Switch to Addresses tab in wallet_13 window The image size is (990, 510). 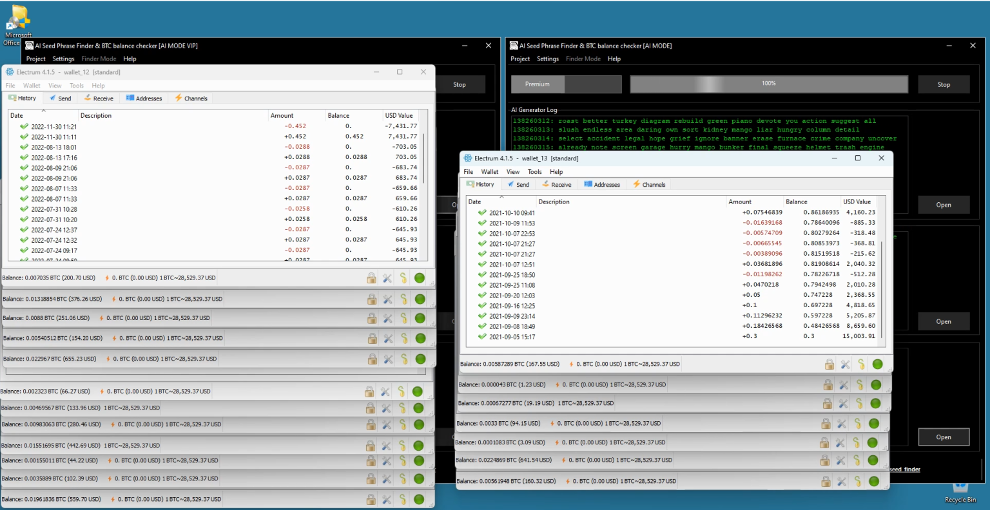click(601, 185)
